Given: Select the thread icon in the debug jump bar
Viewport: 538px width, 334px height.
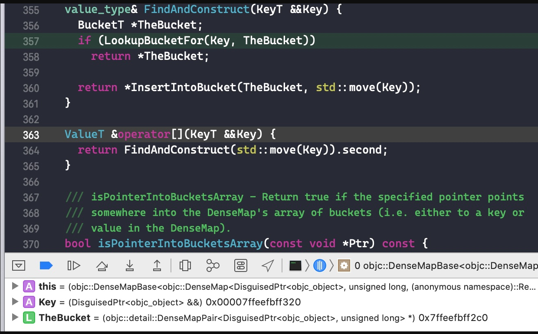Looking at the screenshot, I should click(320, 265).
